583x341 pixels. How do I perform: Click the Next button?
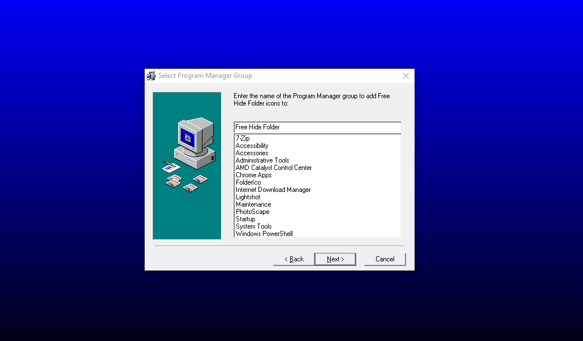(335, 259)
